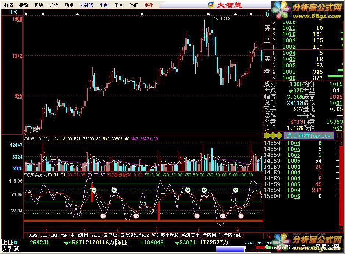The width and height of the screenshot is (345, 254).
Task: Open the 分析 menu
Action: click(54, 5)
